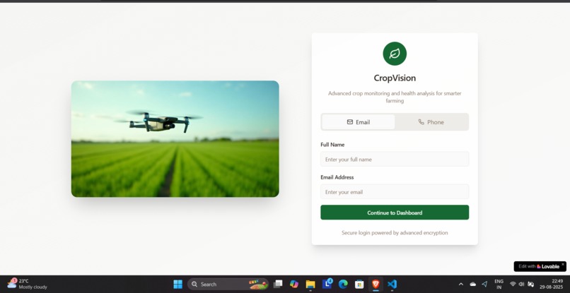Click the Full Name field label
The height and width of the screenshot is (293, 570).
point(332,145)
